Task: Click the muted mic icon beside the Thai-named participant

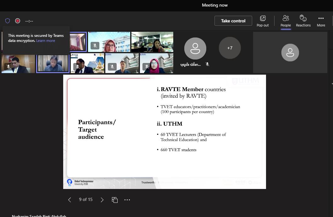Action: pyautogui.click(x=208, y=64)
